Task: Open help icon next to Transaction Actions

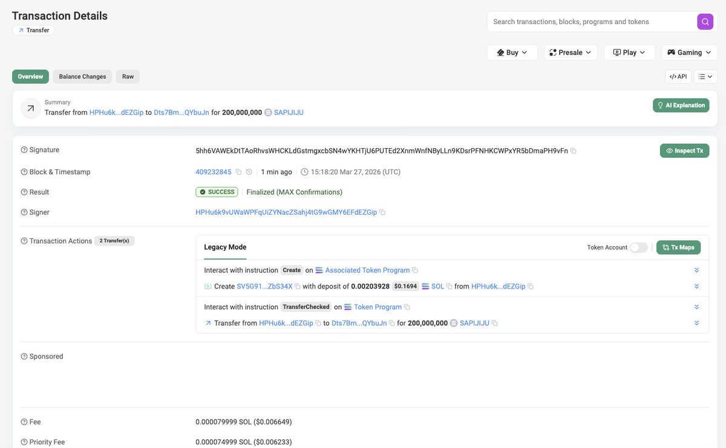Action: pos(24,241)
